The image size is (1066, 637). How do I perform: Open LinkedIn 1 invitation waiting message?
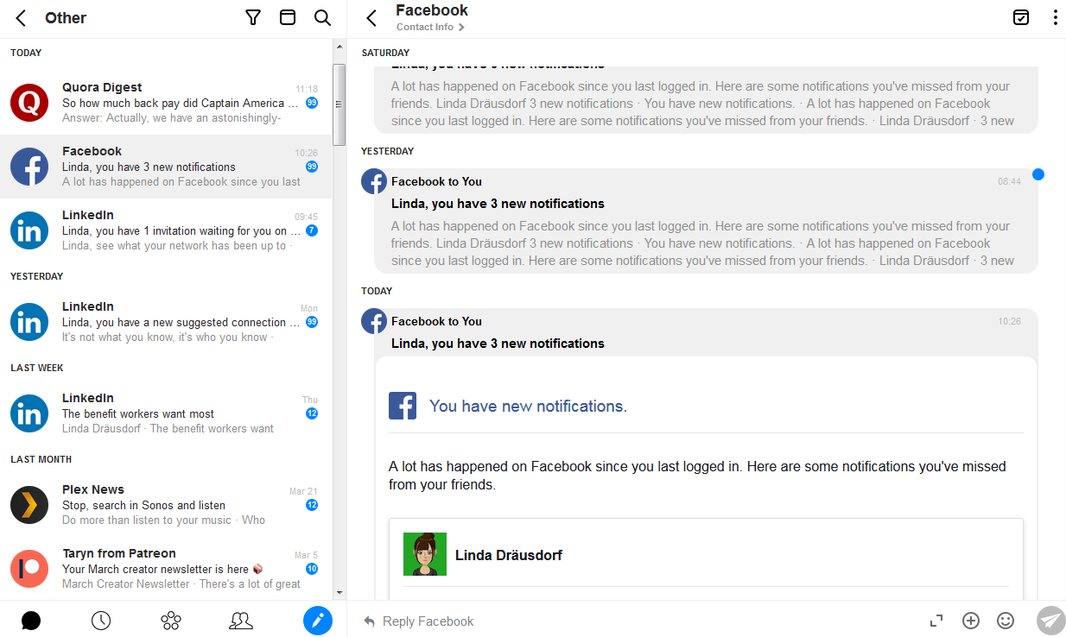click(166, 230)
